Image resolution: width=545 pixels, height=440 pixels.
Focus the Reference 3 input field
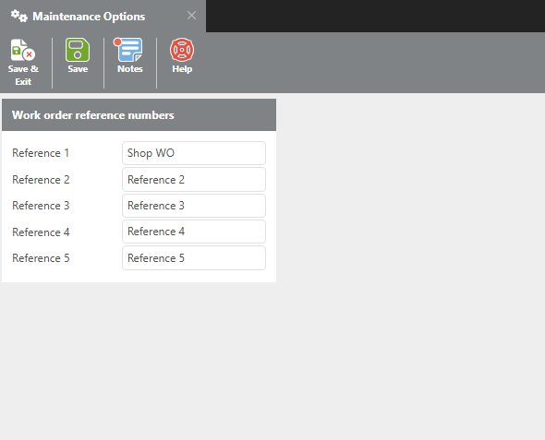[194, 206]
